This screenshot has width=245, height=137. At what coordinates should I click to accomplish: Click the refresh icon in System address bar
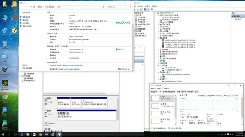point(104,7)
